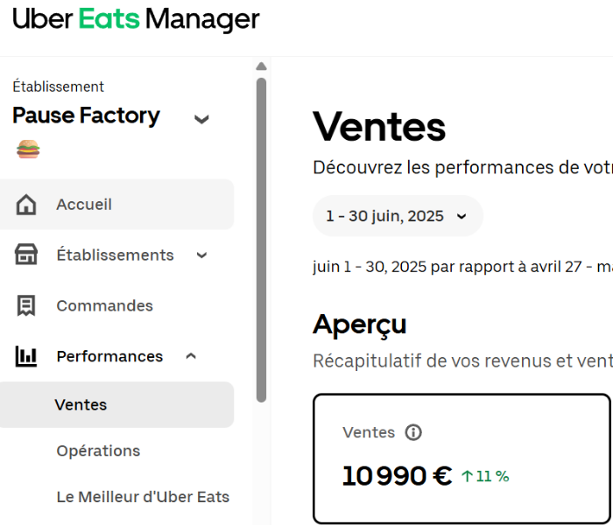Collapse the Performances section chevron
Viewport: 613px width, 525px height.
click(x=191, y=356)
